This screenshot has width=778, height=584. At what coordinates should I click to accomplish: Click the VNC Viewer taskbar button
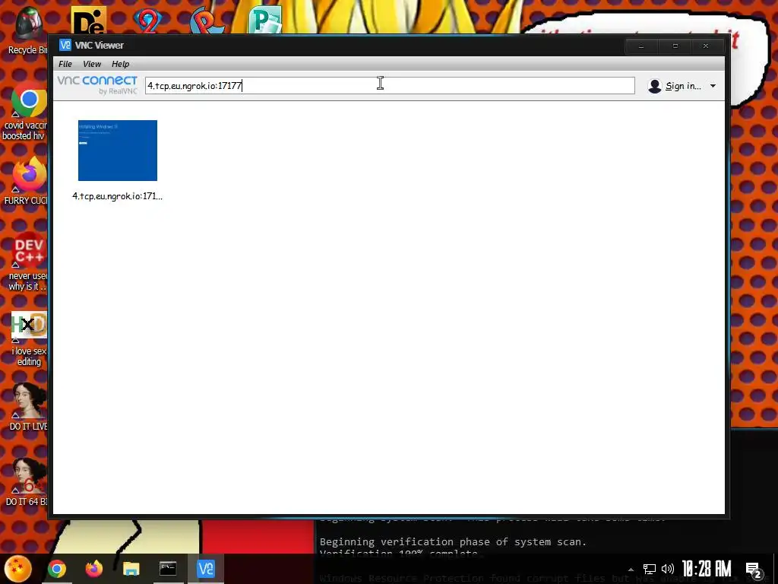pyautogui.click(x=205, y=569)
